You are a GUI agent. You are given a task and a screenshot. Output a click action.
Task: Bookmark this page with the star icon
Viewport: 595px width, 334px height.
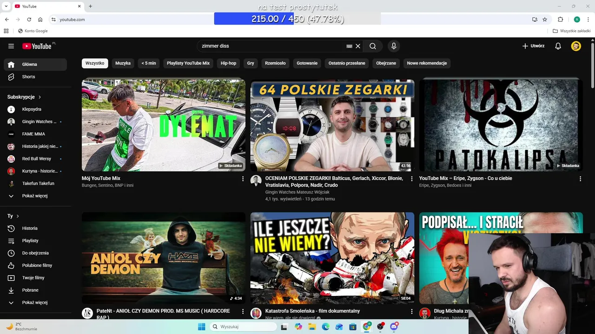545,19
